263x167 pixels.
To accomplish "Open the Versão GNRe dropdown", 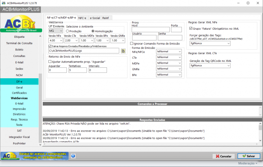I will 118,41.
